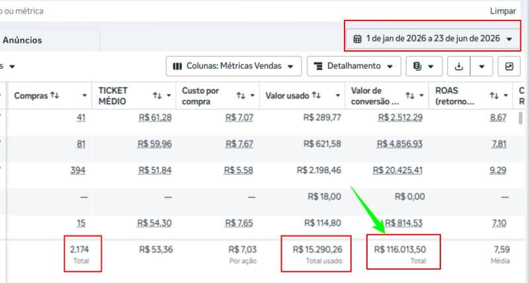
Task: Open ticket médio value R$ 54,30
Action: tap(154, 223)
